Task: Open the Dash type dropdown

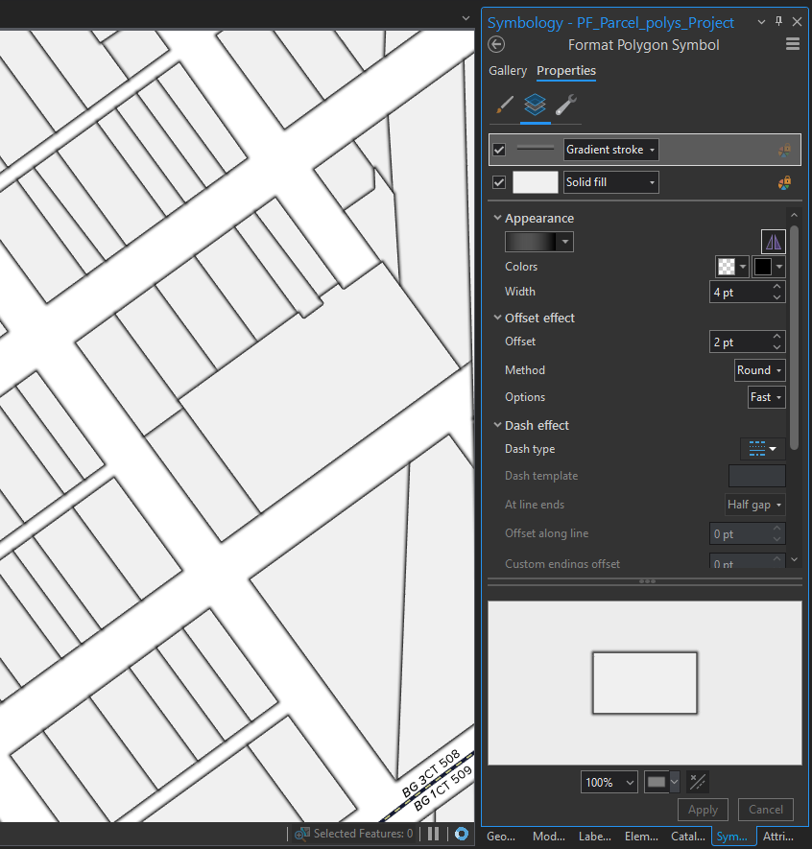Action: 762,448
